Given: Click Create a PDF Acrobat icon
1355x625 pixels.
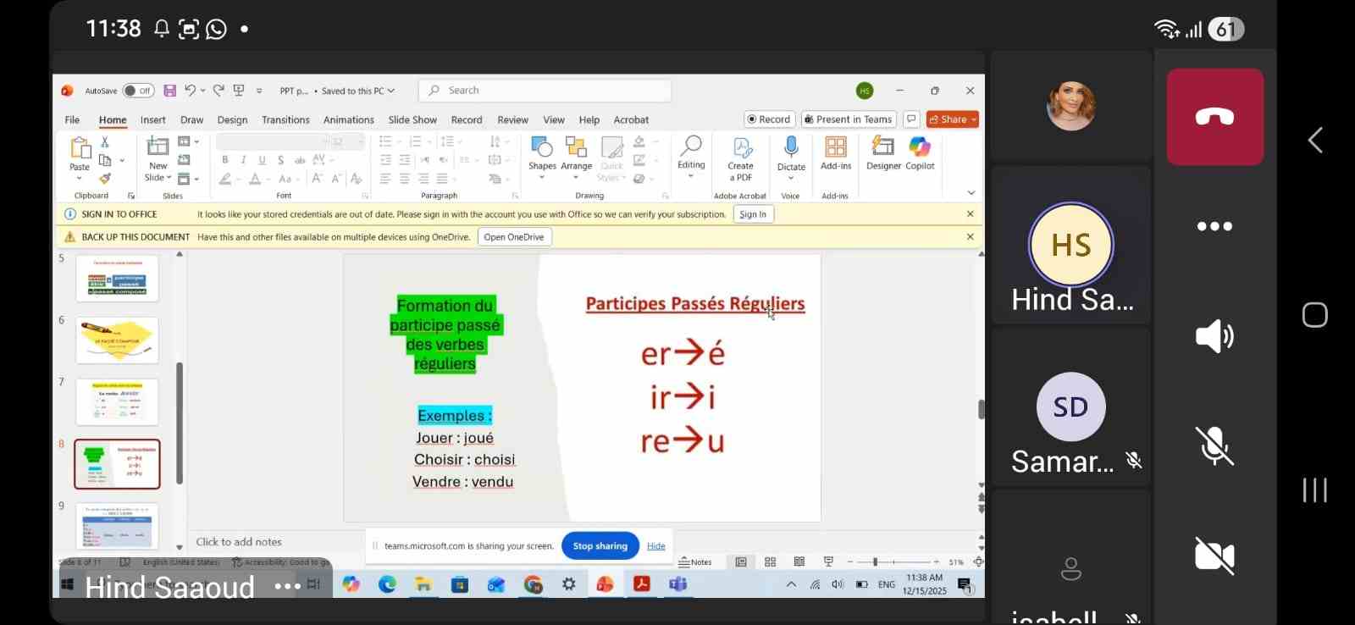Looking at the screenshot, I should tap(741, 158).
